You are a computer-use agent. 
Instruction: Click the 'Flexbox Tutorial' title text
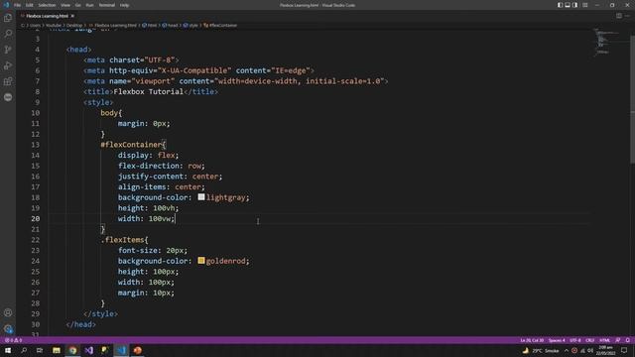point(148,92)
